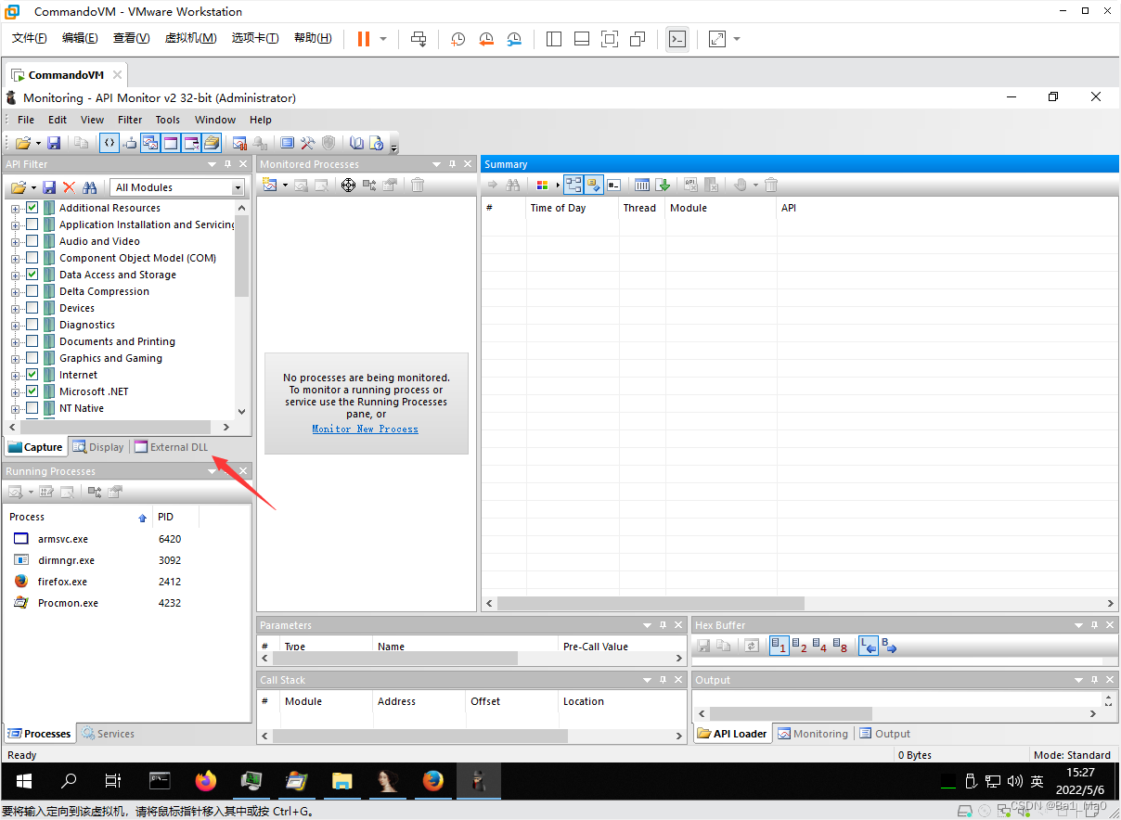Click the tools wrench-and-hammer icon
The image size is (1121, 820).
click(x=308, y=143)
